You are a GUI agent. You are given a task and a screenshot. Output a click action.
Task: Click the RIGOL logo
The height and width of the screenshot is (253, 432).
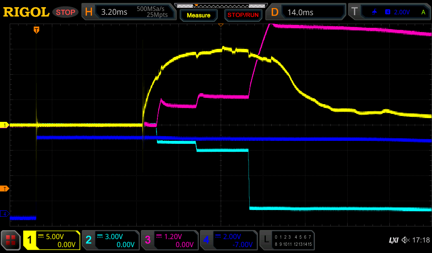point(26,12)
